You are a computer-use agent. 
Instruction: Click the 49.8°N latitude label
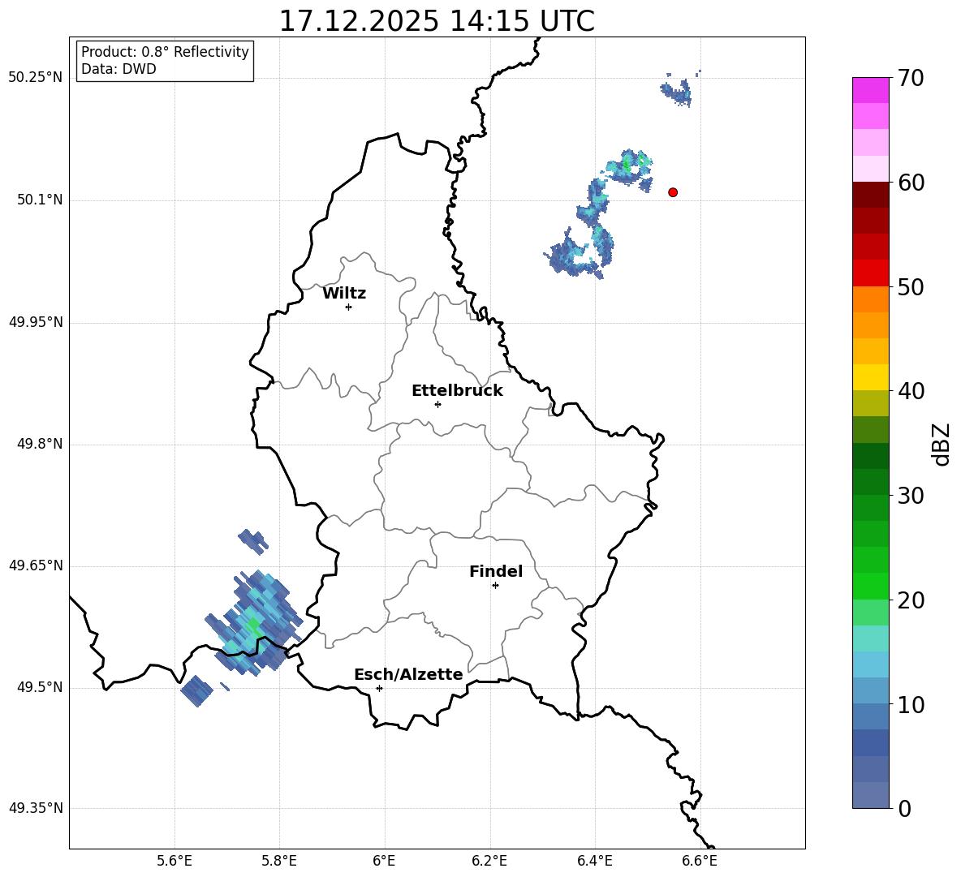pos(40,444)
